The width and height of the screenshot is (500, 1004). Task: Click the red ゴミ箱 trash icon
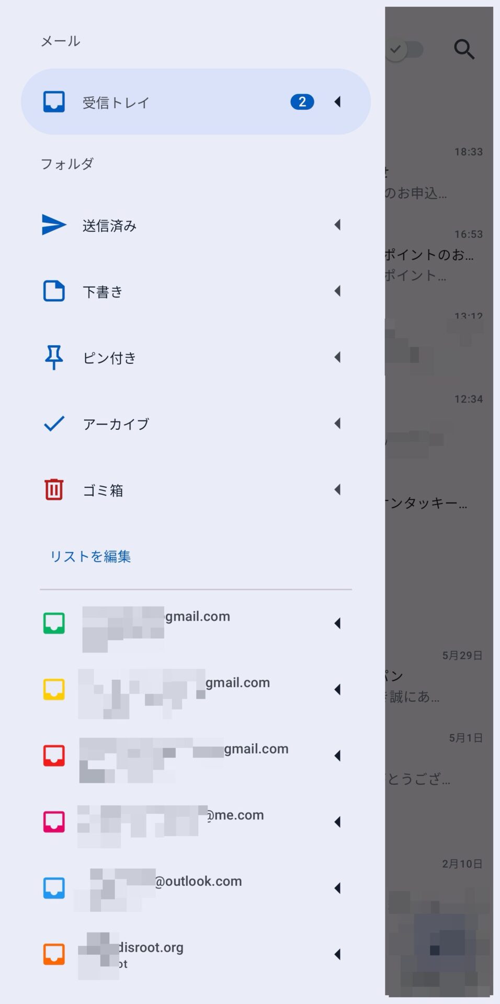[x=54, y=489]
